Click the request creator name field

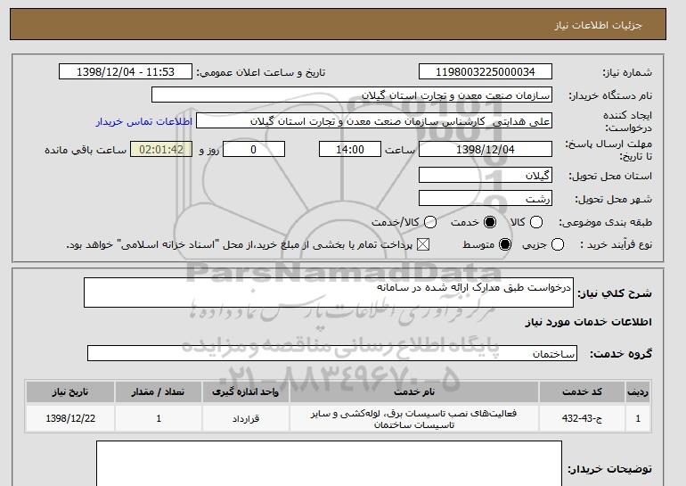pos(373,120)
